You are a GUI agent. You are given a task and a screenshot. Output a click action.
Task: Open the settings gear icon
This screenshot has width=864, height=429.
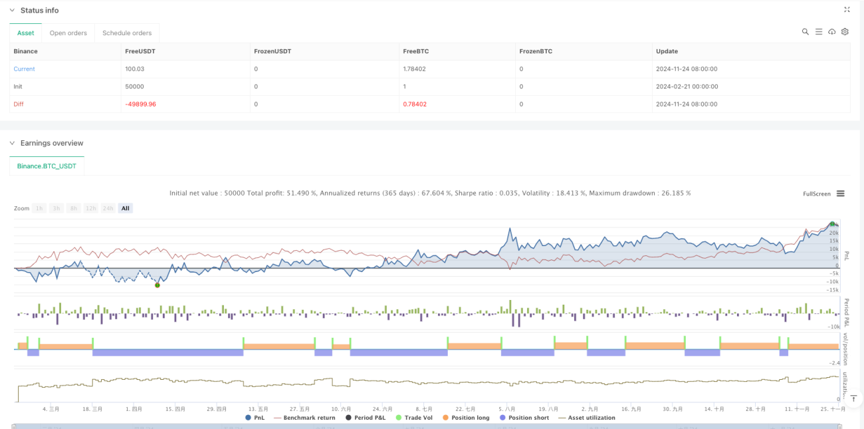tap(845, 32)
